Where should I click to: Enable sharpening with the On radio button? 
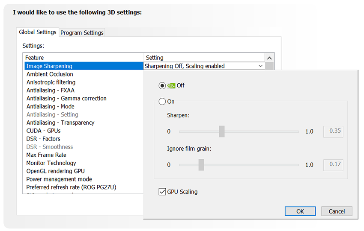162,102
